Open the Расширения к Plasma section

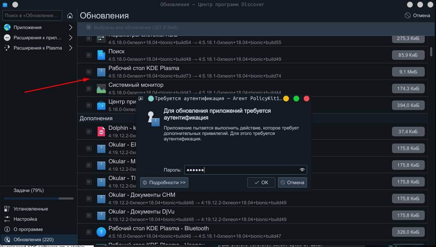click(38, 48)
